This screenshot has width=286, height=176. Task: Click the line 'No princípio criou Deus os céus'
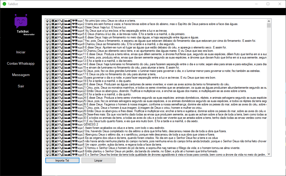(x=91, y=21)
